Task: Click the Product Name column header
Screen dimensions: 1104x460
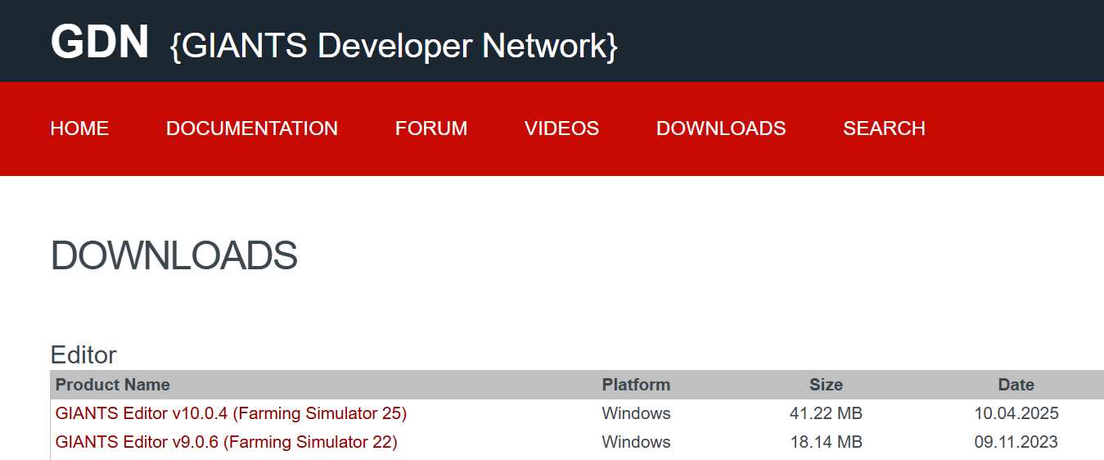Action: click(x=113, y=385)
